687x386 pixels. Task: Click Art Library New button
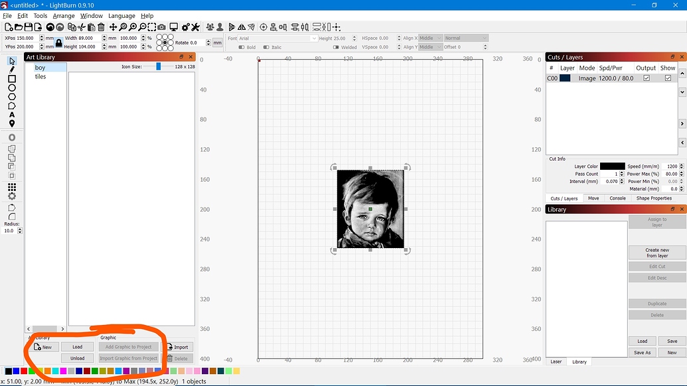pyautogui.click(x=43, y=347)
